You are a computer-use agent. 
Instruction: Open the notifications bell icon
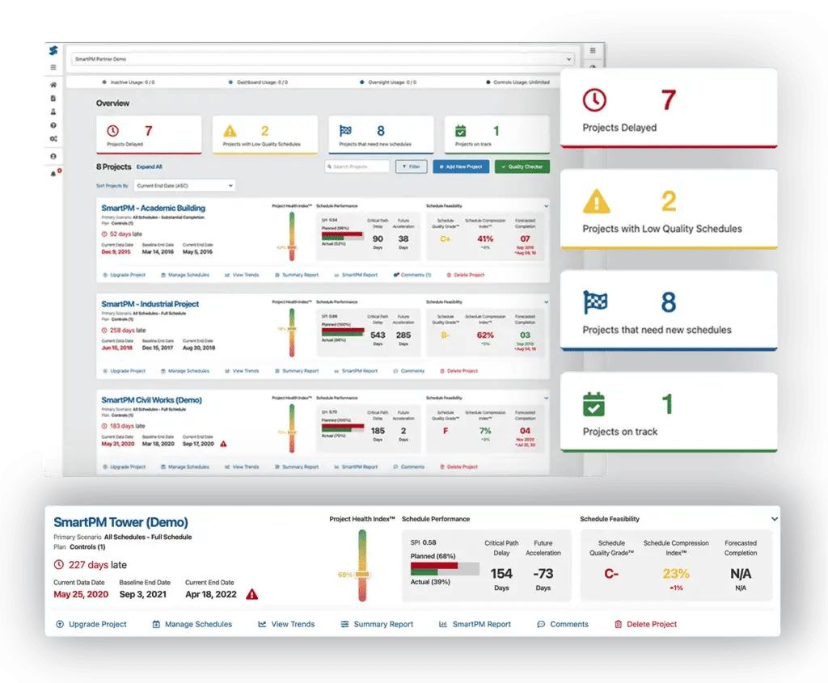(53, 174)
